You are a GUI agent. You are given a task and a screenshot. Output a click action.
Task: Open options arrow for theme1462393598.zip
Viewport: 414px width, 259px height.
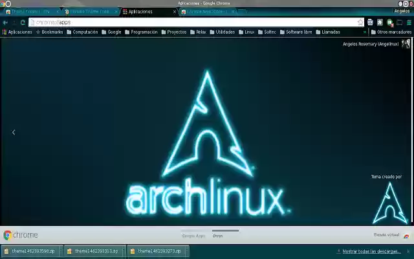coord(61,251)
